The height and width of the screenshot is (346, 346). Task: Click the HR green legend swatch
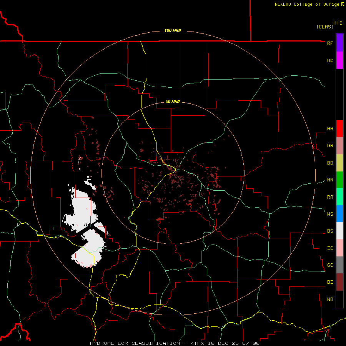[x=339, y=180]
